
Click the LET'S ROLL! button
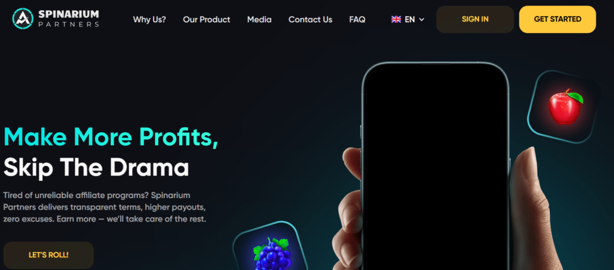pyautogui.click(x=49, y=255)
